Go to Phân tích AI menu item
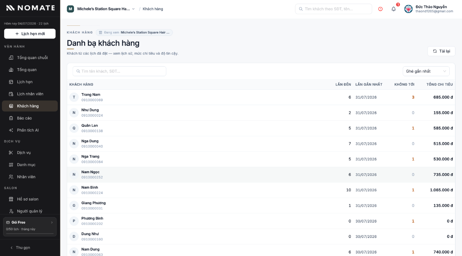Image resolution: width=462 pixels, height=256 pixels. 30,130
